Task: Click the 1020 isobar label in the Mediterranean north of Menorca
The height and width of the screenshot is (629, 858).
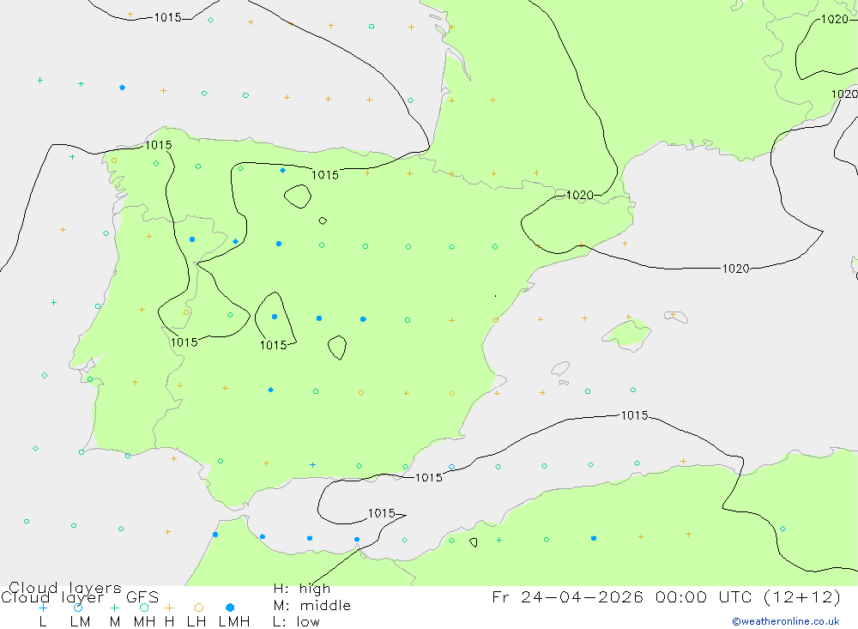Action: (735, 269)
